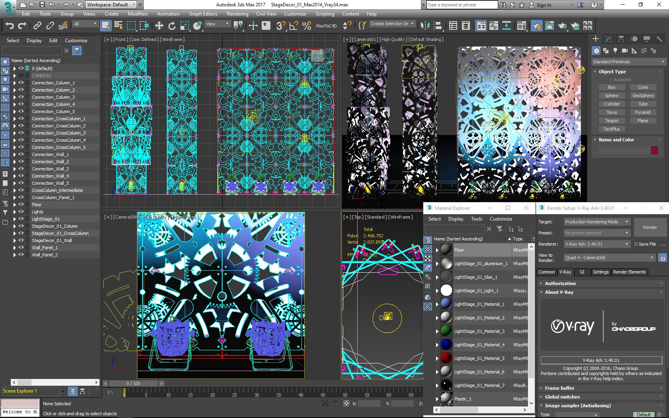The height and width of the screenshot is (418, 669).
Task: Switch to the Cameras create category
Action: (624, 51)
